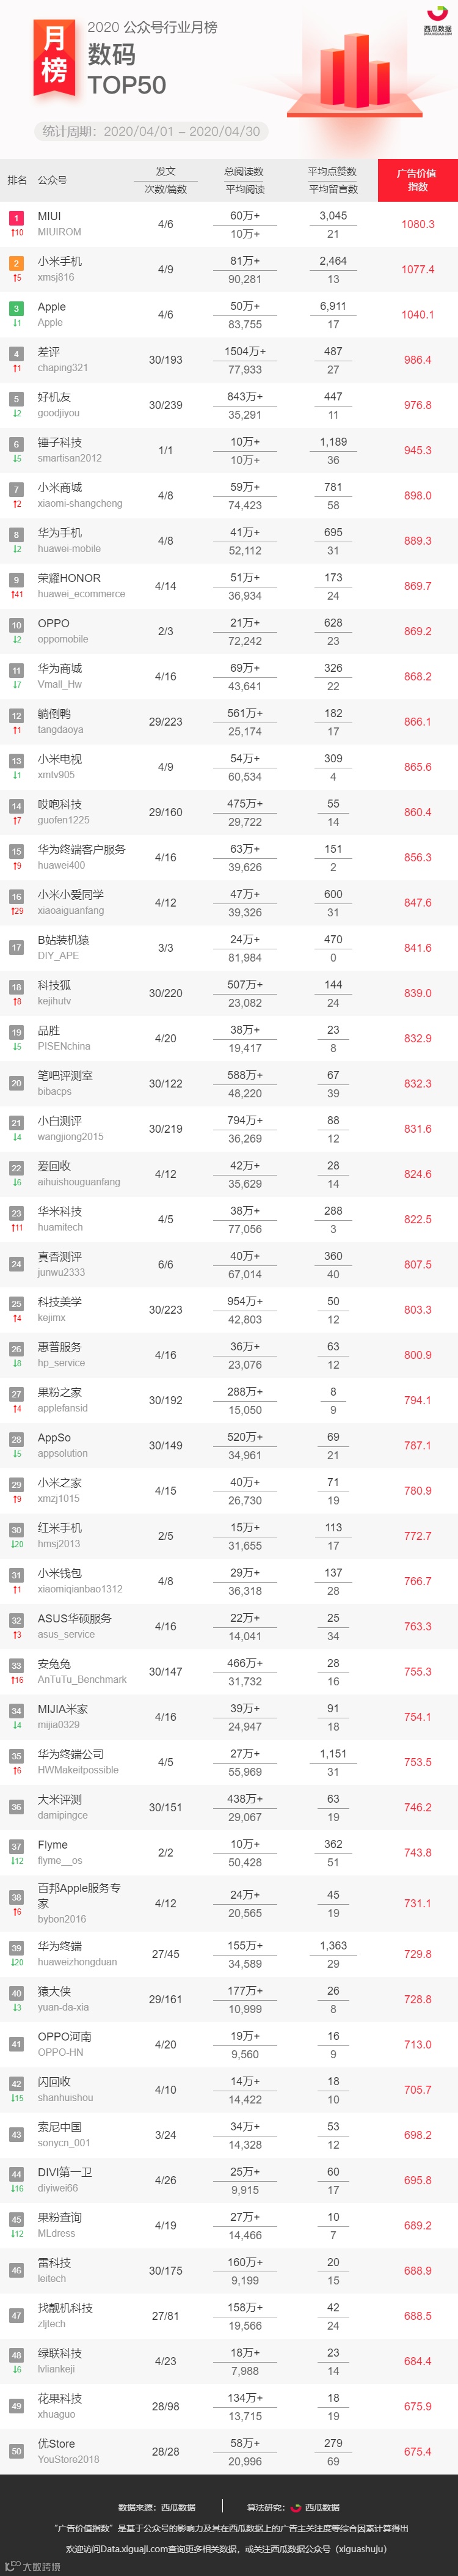Open the 锤子科技 account name
The height and width of the screenshot is (2576, 458).
60,442
